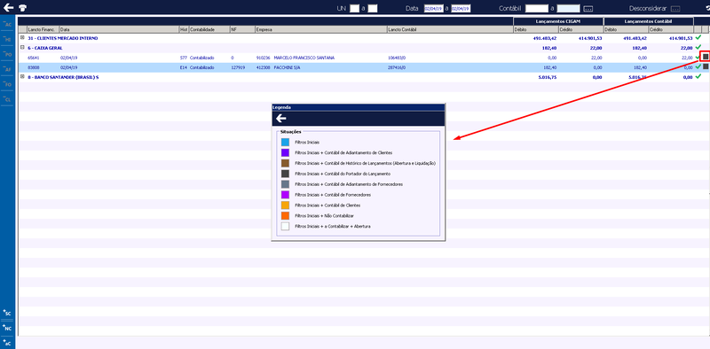The image size is (710, 349).
Task: Click the +SC sidebar shortcut
Action: 7,313
